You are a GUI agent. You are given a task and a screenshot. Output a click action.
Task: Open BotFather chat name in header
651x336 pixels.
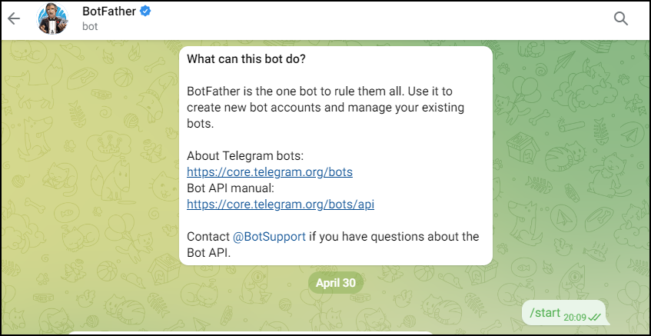click(x=109, y=12)
